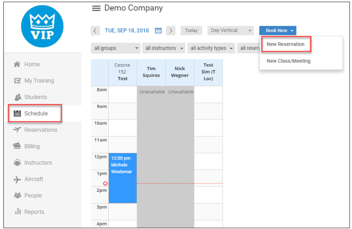This screenshot has height=229, width=352.
Task: Click the 10am slot in Test Sim column
Action: 208,128
